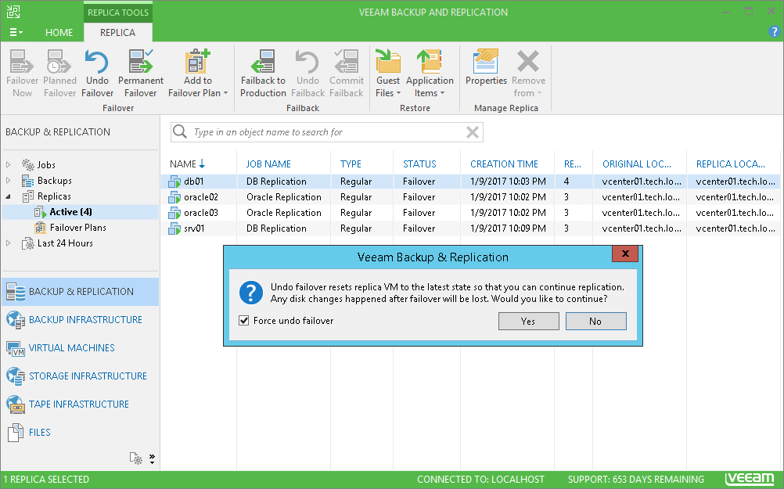This screenshot has width=784, height=489.
Task: Confirm the dialog with Yes
Action: pyautogui.click(x=528, y=321)
